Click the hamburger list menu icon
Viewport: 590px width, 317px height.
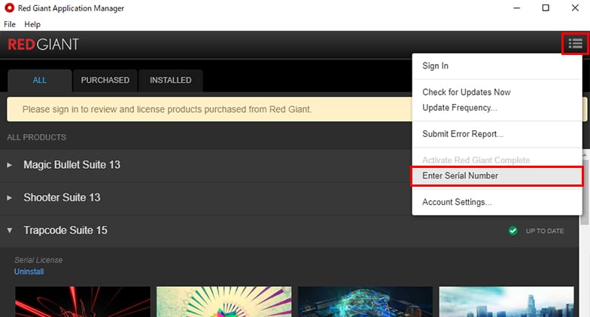tap(576, 44)
